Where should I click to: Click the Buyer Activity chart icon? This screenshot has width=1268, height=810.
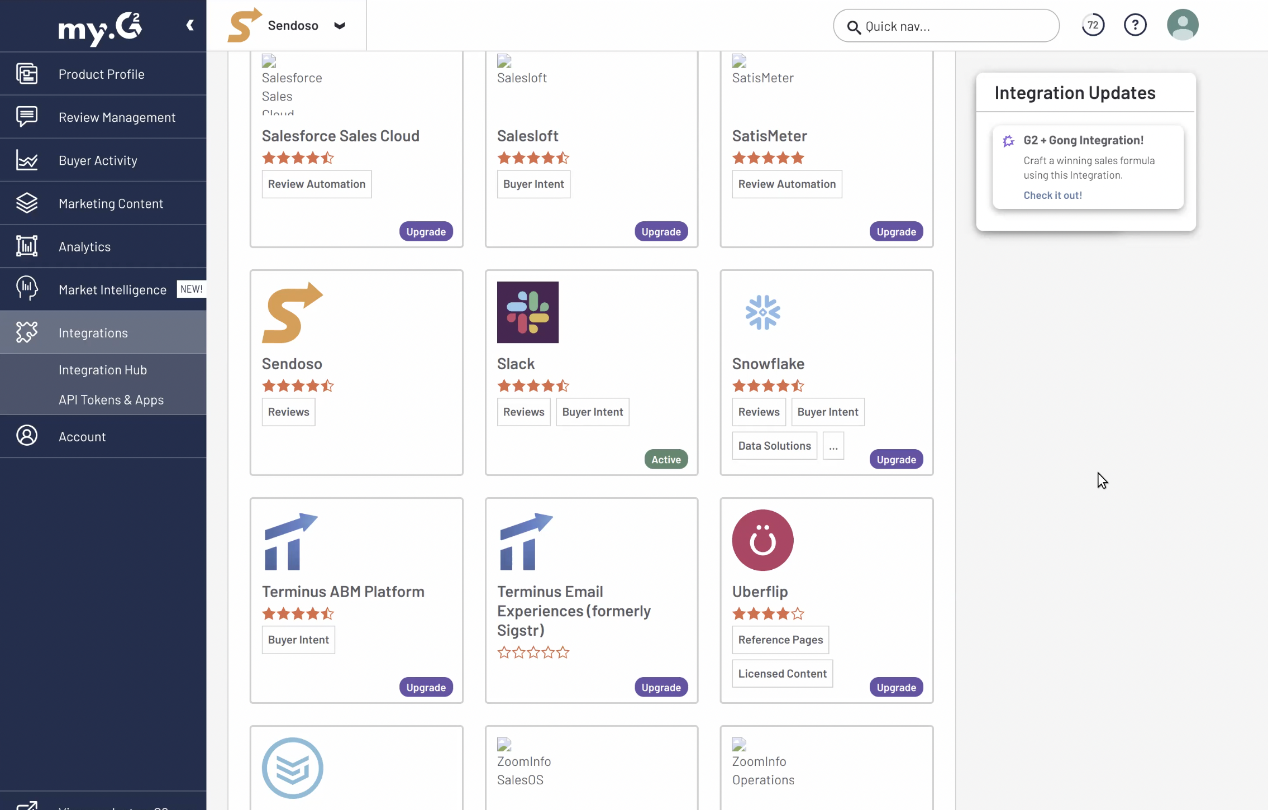click(26, 160)
